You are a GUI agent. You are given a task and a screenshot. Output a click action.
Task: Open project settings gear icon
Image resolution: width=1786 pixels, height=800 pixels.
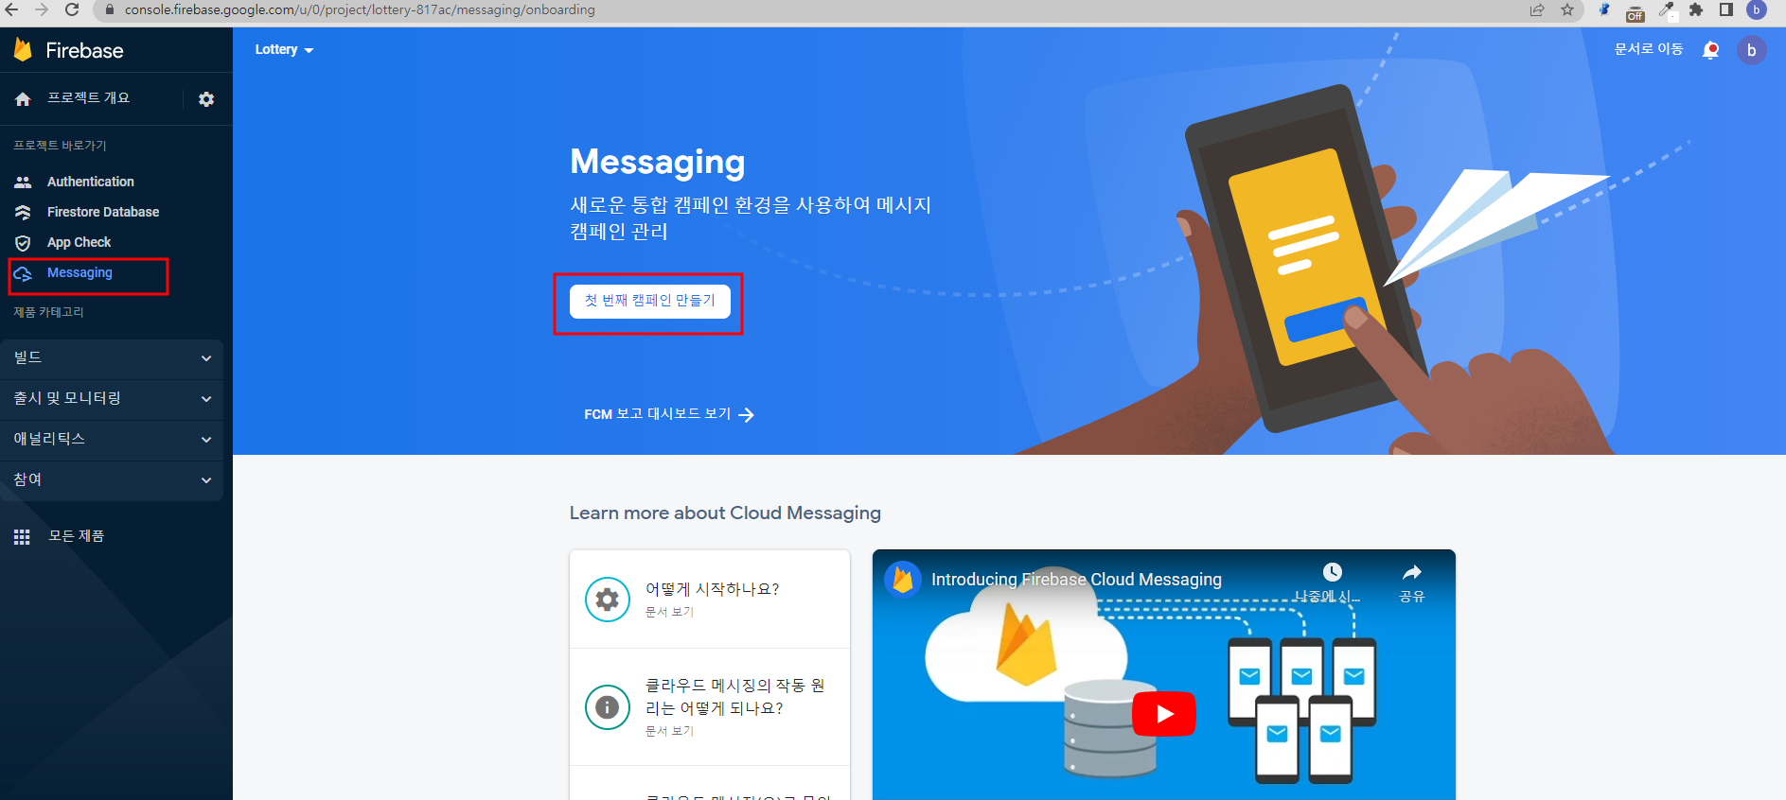(206, 99)
